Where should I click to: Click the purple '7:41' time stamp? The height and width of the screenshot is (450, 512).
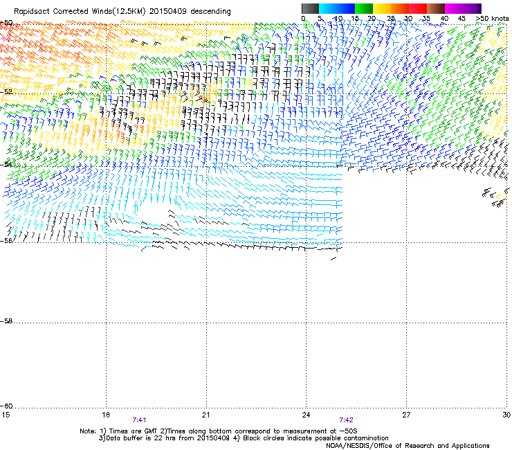click(139, 420)
